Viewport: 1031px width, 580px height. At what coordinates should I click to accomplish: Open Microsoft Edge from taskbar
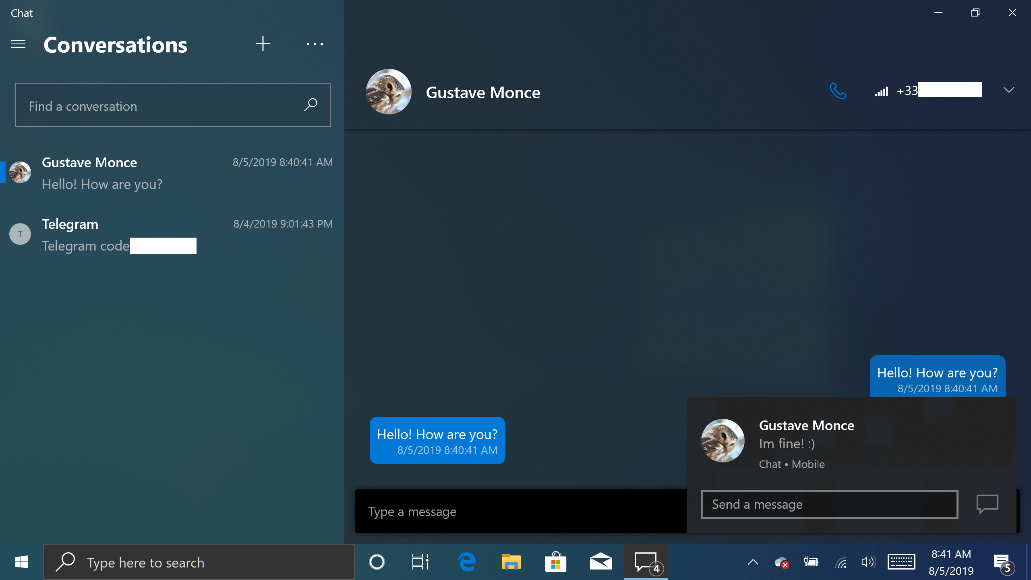click(x=467, y=562)
